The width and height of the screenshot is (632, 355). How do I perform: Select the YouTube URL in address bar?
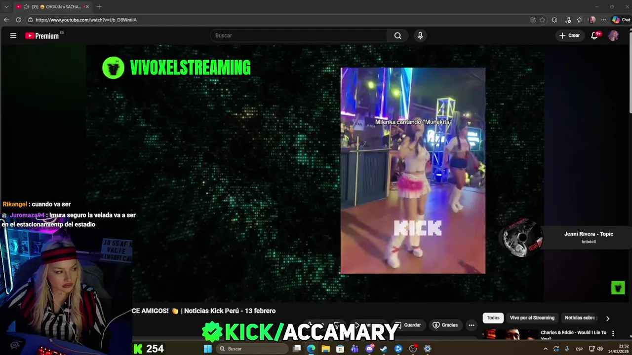(x=86, y=20)
